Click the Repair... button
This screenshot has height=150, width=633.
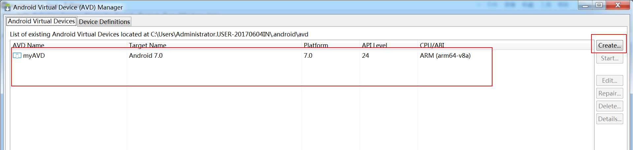(610, 93)
